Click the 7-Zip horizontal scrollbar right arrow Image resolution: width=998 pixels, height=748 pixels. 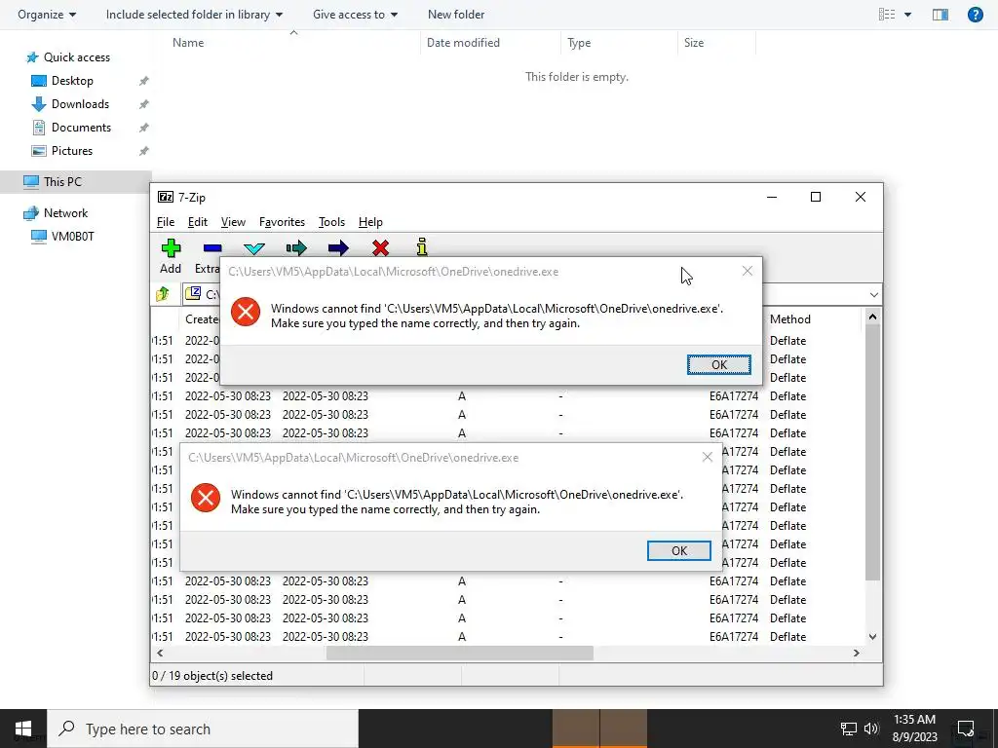[856, 654]
